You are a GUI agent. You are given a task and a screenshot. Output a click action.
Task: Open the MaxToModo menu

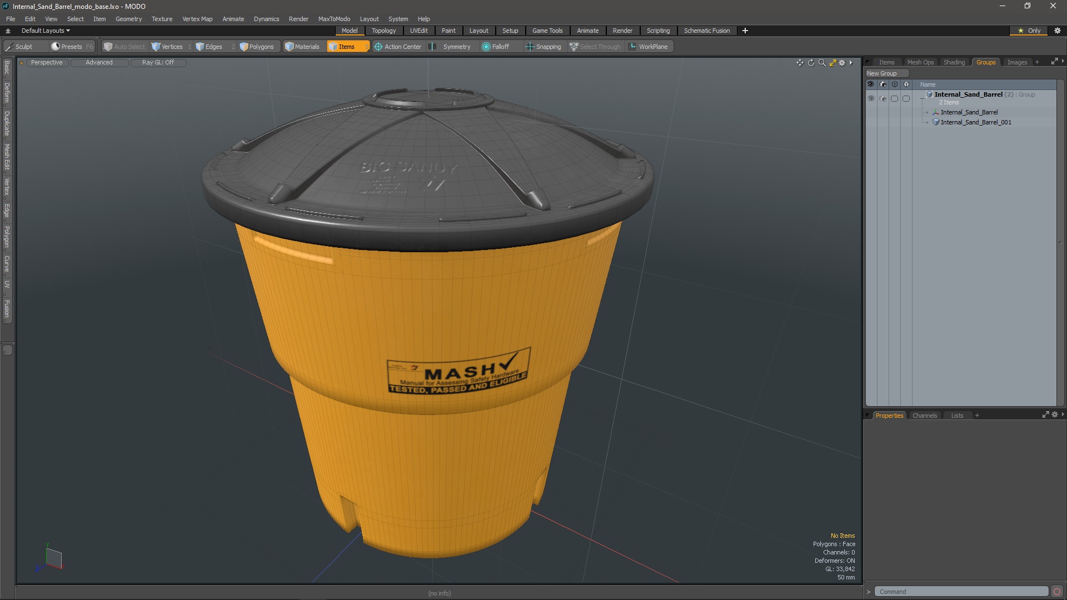click(334, 19)
